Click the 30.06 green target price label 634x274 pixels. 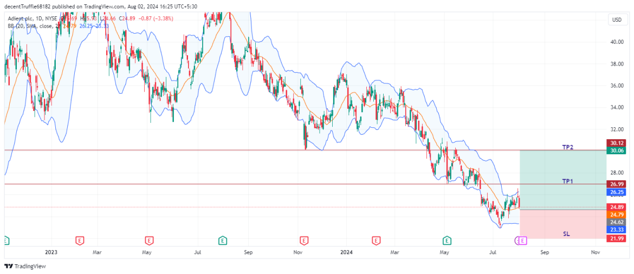point(616,151)
